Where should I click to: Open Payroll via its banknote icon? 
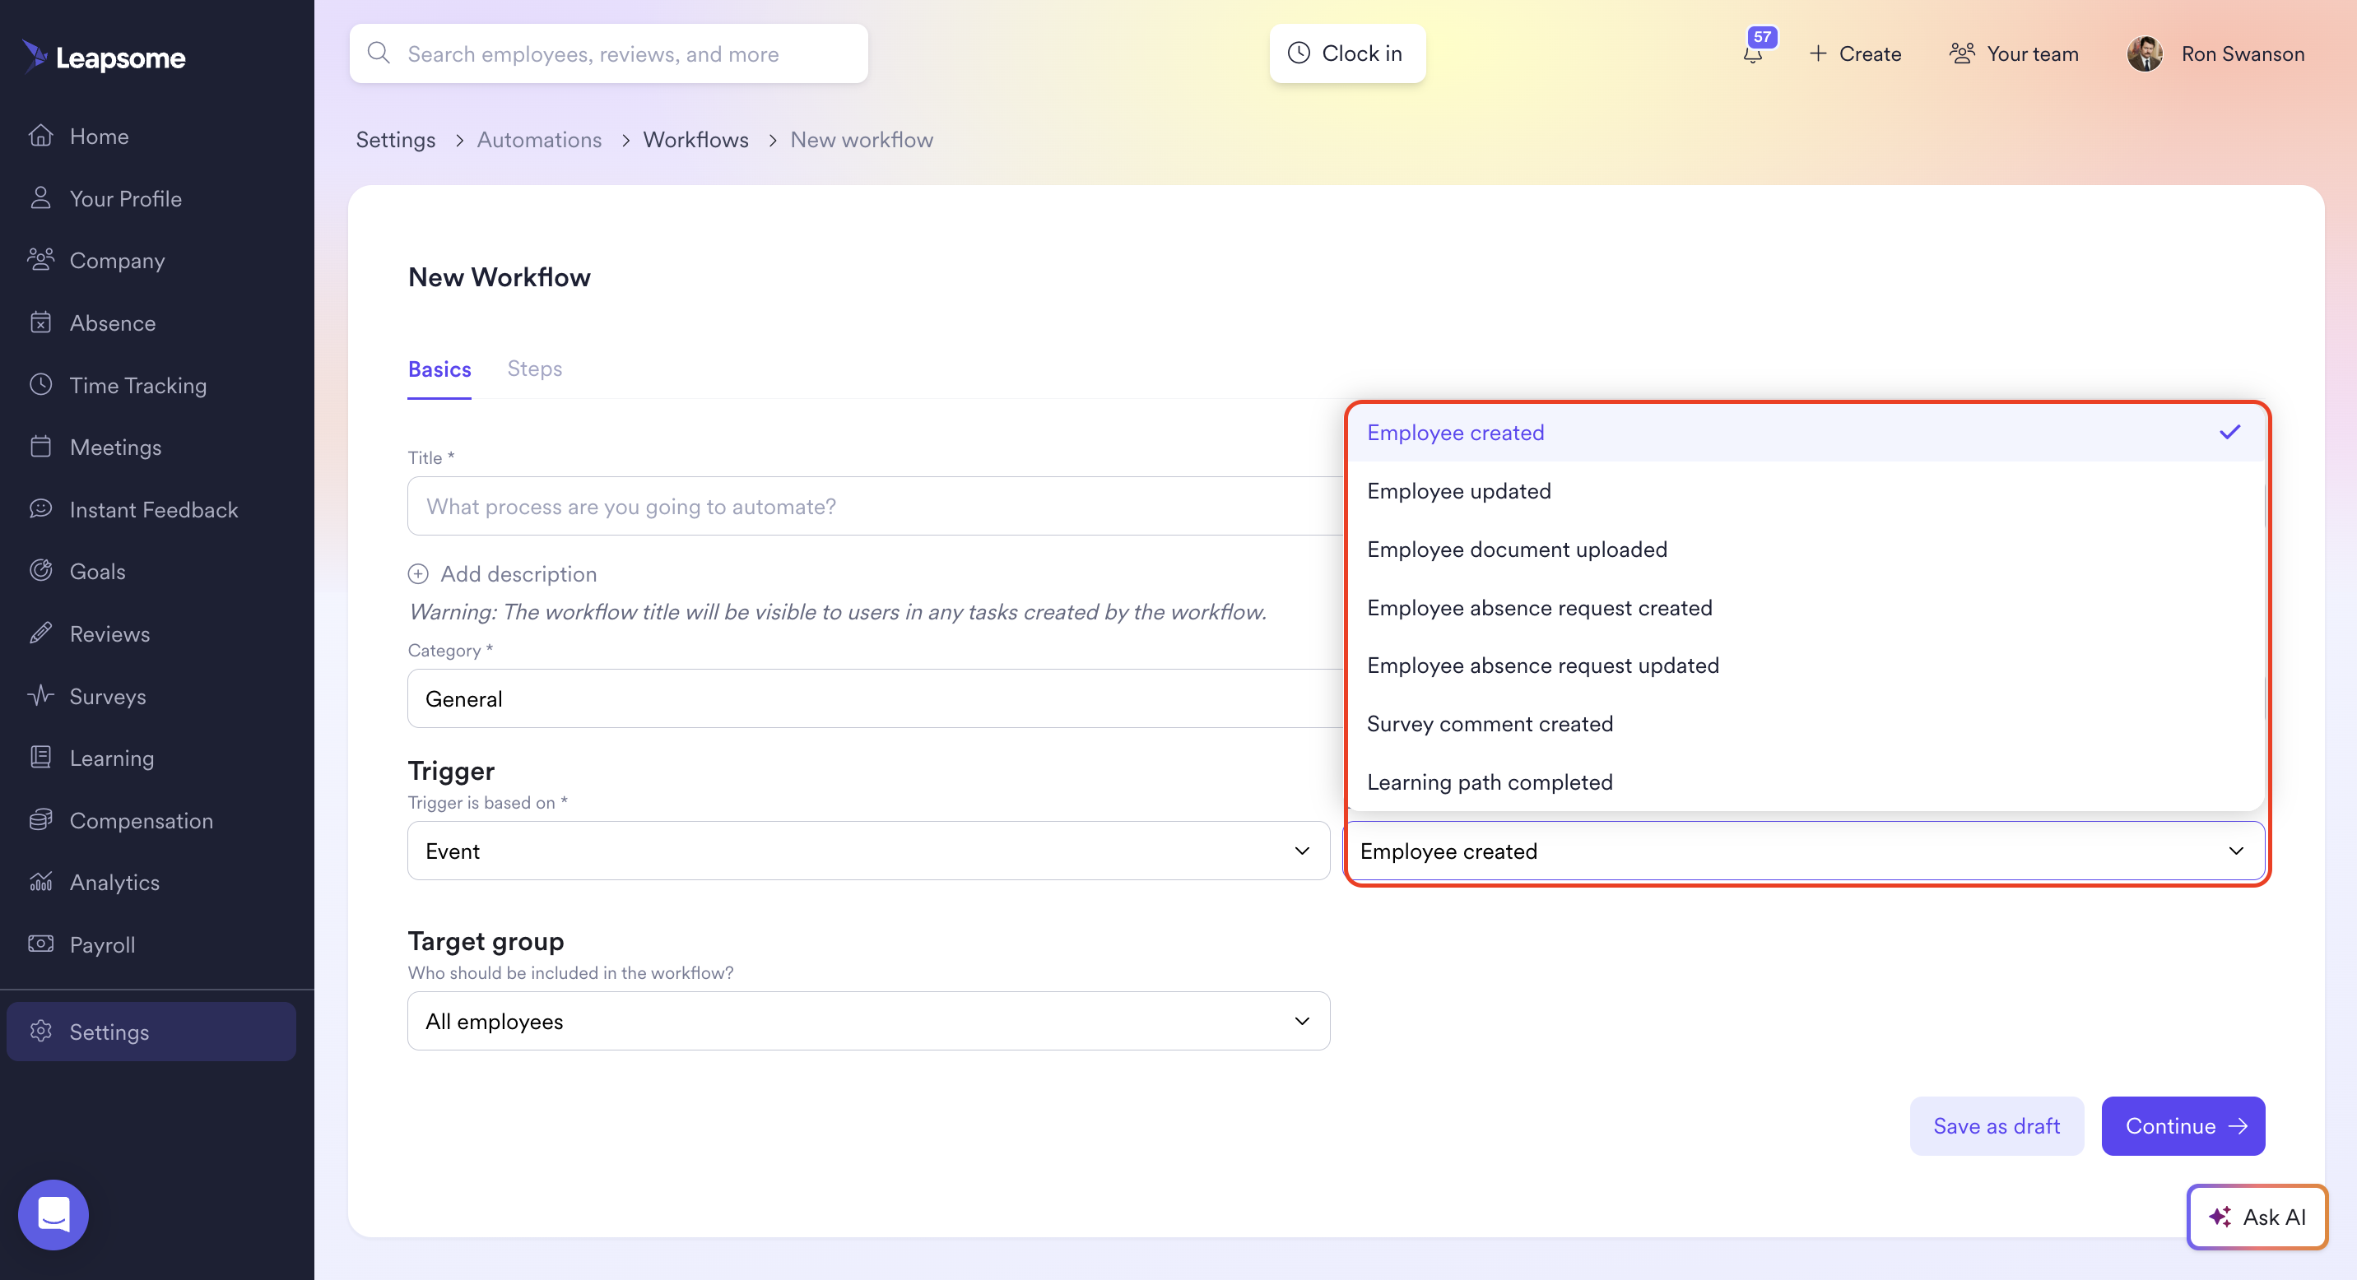(40, 944)
